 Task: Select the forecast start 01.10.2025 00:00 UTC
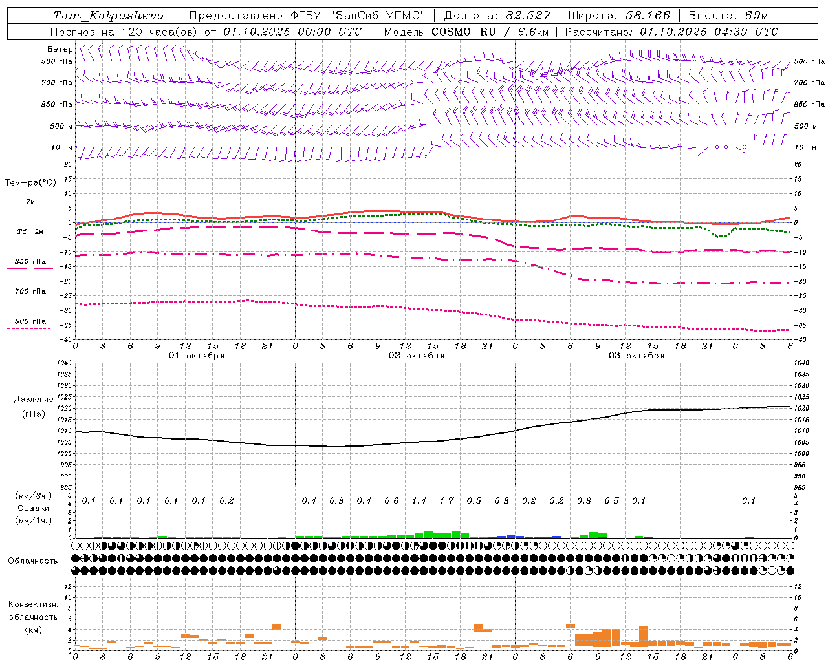293,32
